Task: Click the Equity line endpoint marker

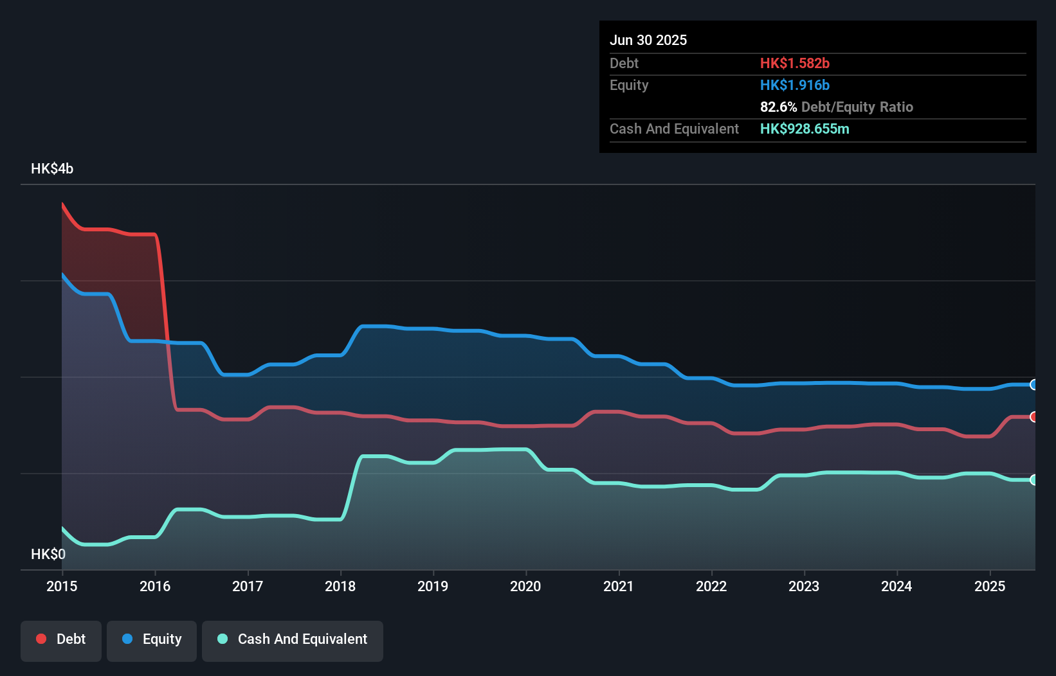Action: click(1033, 385)
